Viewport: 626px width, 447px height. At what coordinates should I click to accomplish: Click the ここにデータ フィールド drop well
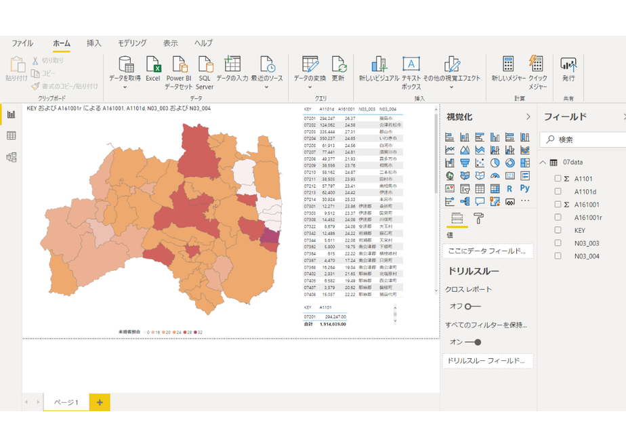[488, 251]
